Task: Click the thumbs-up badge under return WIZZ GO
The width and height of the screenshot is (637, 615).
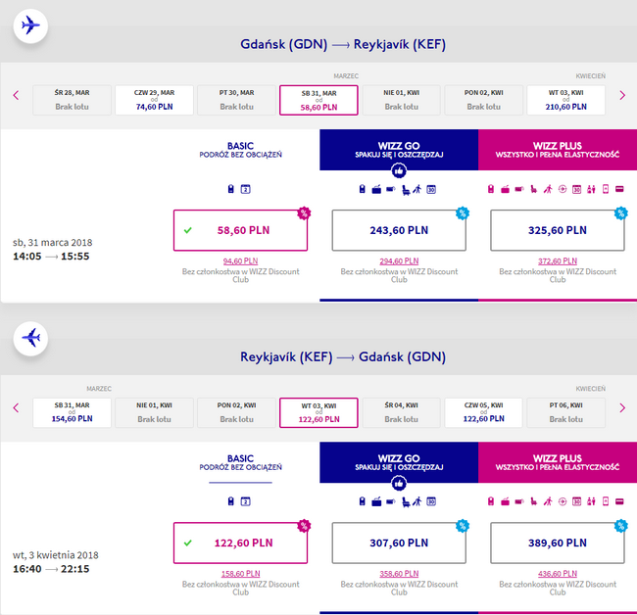Action: (x=399, y=484)
